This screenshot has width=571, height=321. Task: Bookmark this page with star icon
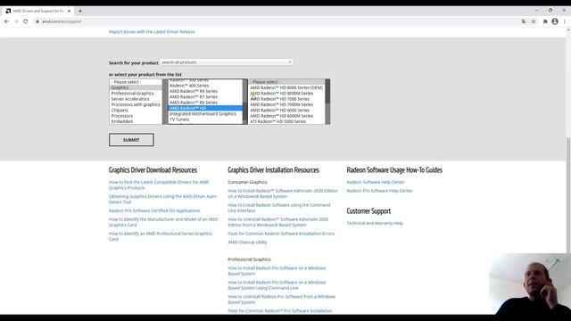pos(534,21)
